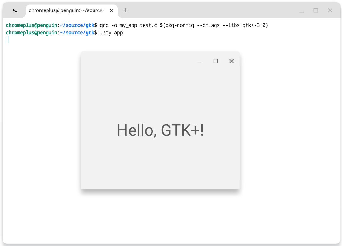Maximize the Terminal window
The image size is (342, 246).
[316, 10]
